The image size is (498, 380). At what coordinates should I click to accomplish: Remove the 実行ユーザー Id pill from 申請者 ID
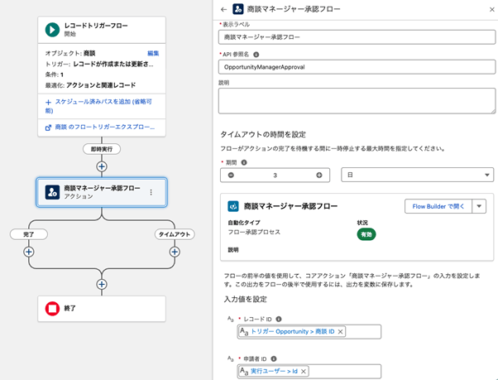304,372
